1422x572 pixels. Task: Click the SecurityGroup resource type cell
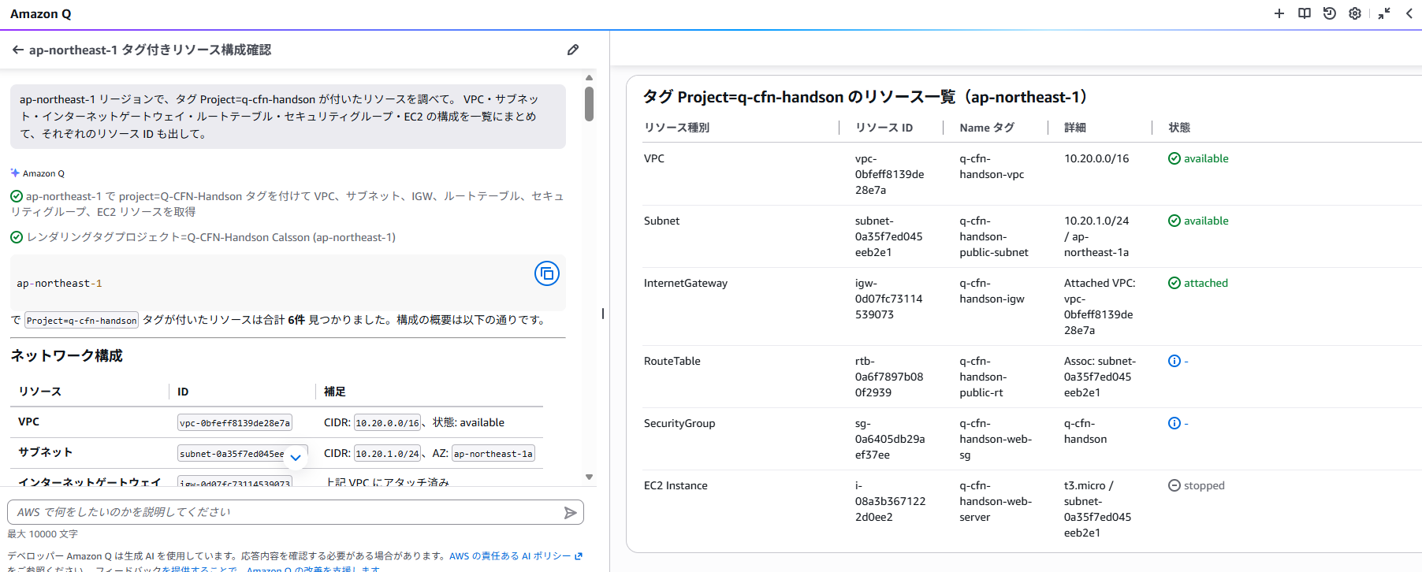(x=679, y=423)
